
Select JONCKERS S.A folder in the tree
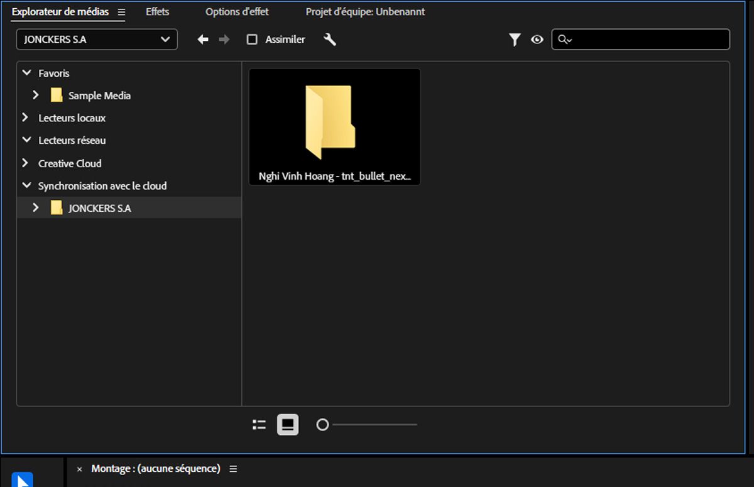click(x=129, y=208)
